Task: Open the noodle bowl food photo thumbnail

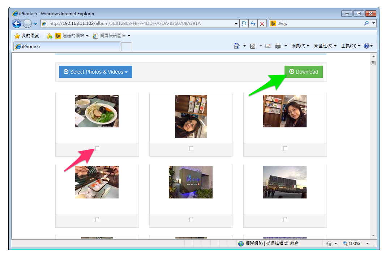Action: [x=97, y=111]
